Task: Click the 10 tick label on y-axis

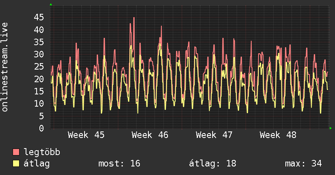Action: (x=39, y=103)
